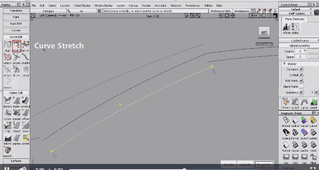Image resolution: width=319 pixels, height=170 pixels.
Task: Select the revcrv reverse curve tool
Action: pyautogui.click(x=8, y=83)
